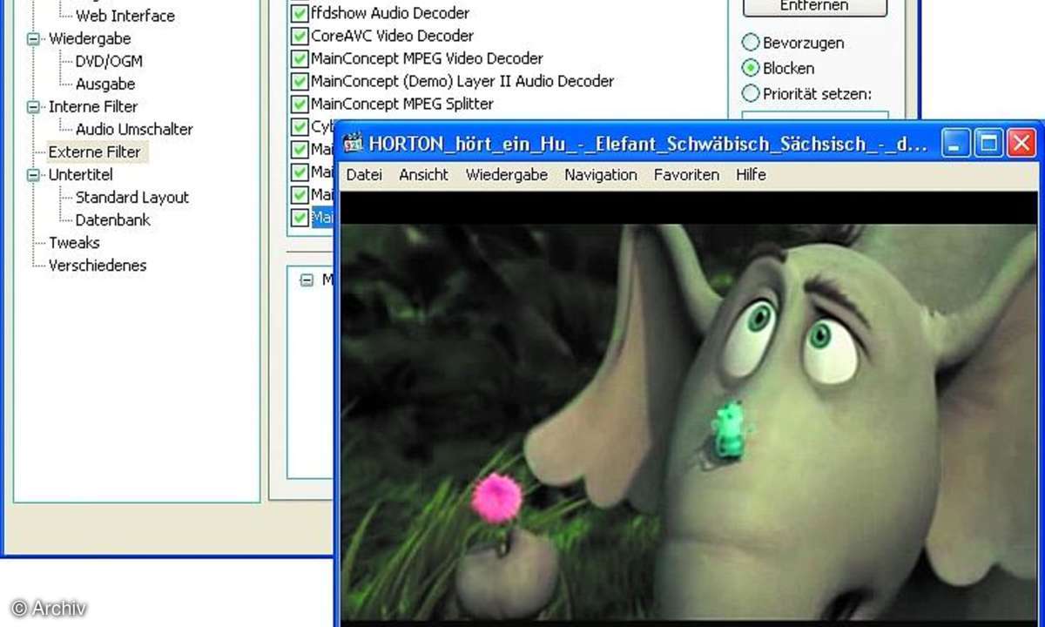Screen dimensions: 1045x627
Task: Select the Interne Filter tree label
Action: point(93,106)
